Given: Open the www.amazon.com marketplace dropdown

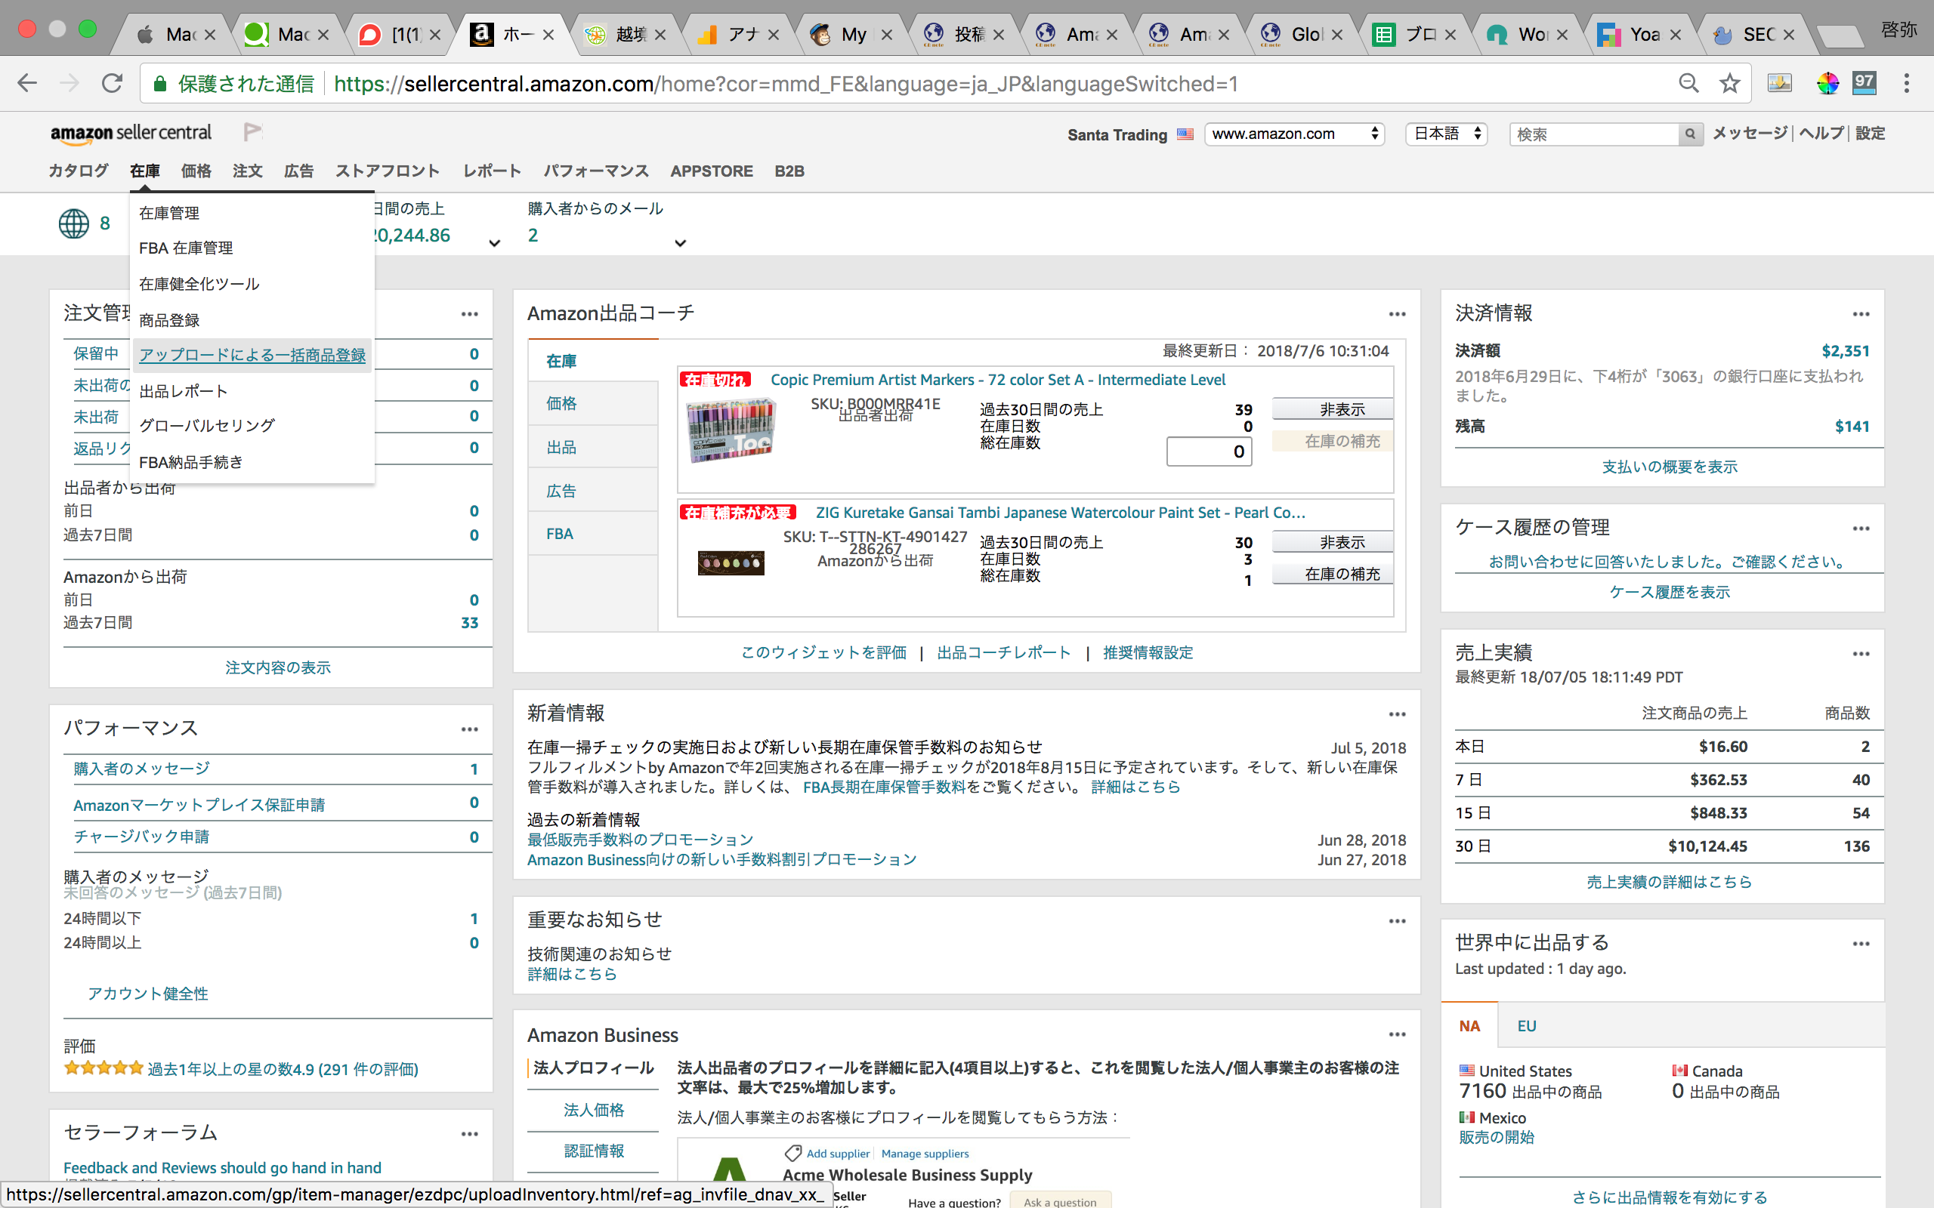Looking at the screenshot, I should [x=1294, y=134].
